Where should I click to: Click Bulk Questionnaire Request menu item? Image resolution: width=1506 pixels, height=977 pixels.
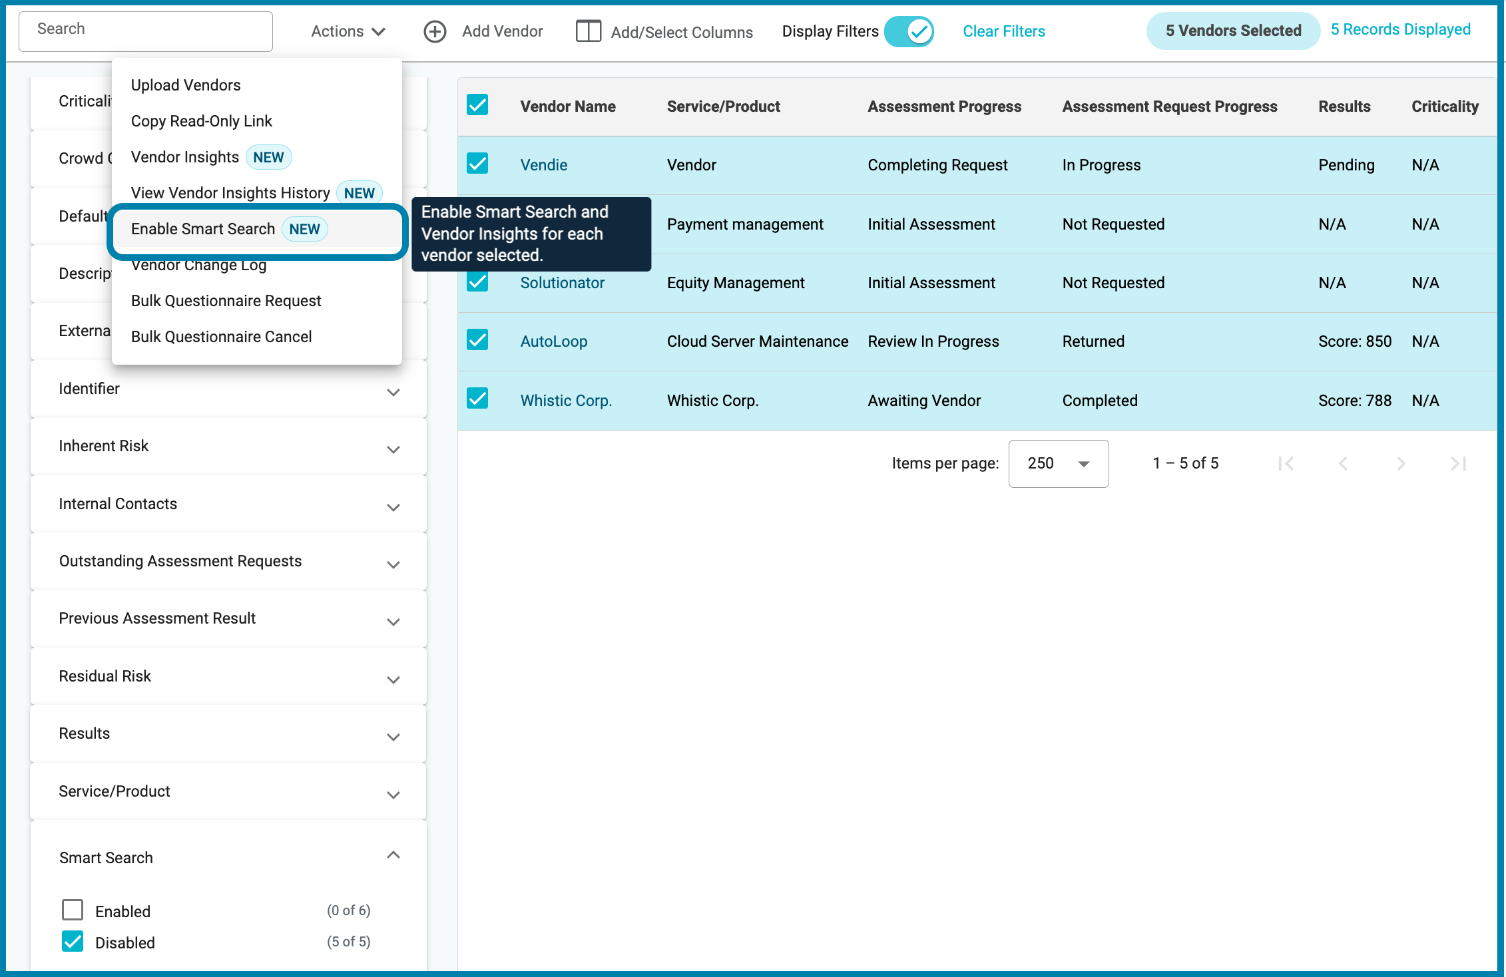[x=226, y=301]
